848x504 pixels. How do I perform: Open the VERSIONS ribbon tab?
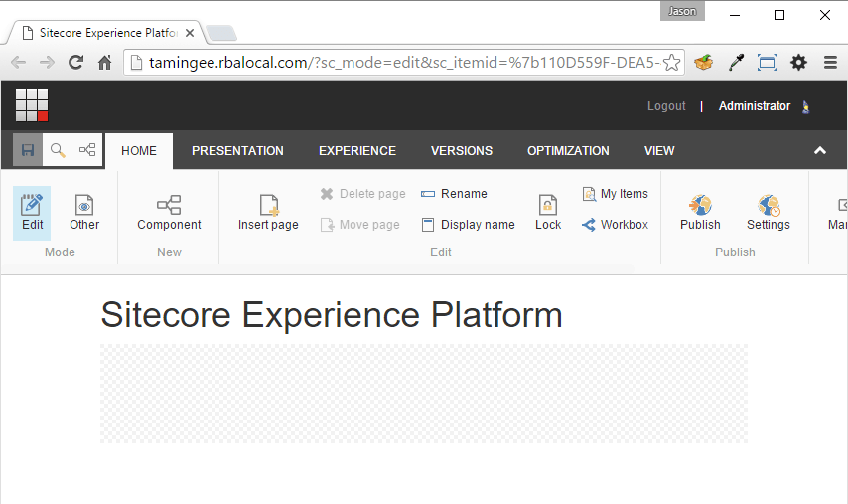tap(461, 151)
